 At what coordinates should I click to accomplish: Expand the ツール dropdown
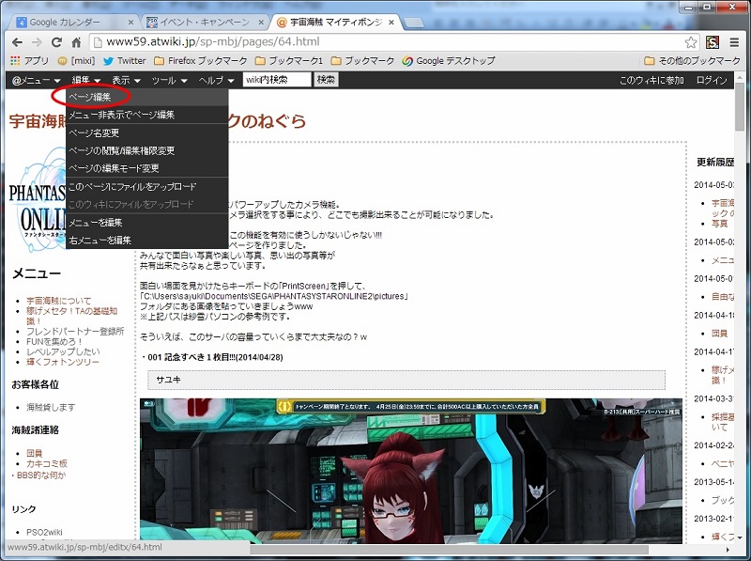click(169, 80)
